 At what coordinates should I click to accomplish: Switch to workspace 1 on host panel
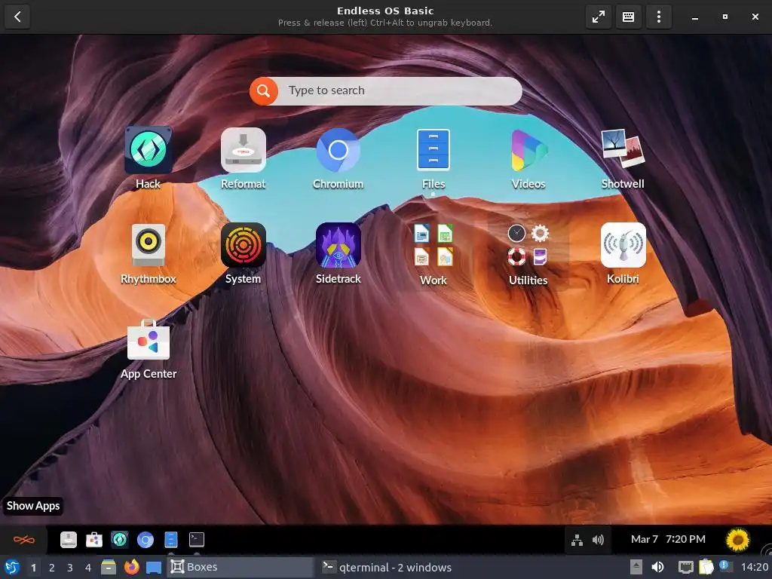(x=33, y=568)
